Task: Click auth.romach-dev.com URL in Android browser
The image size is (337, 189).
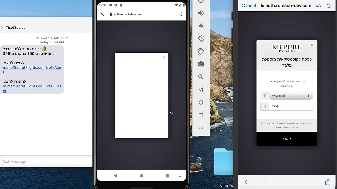Action: coord(127,14)
